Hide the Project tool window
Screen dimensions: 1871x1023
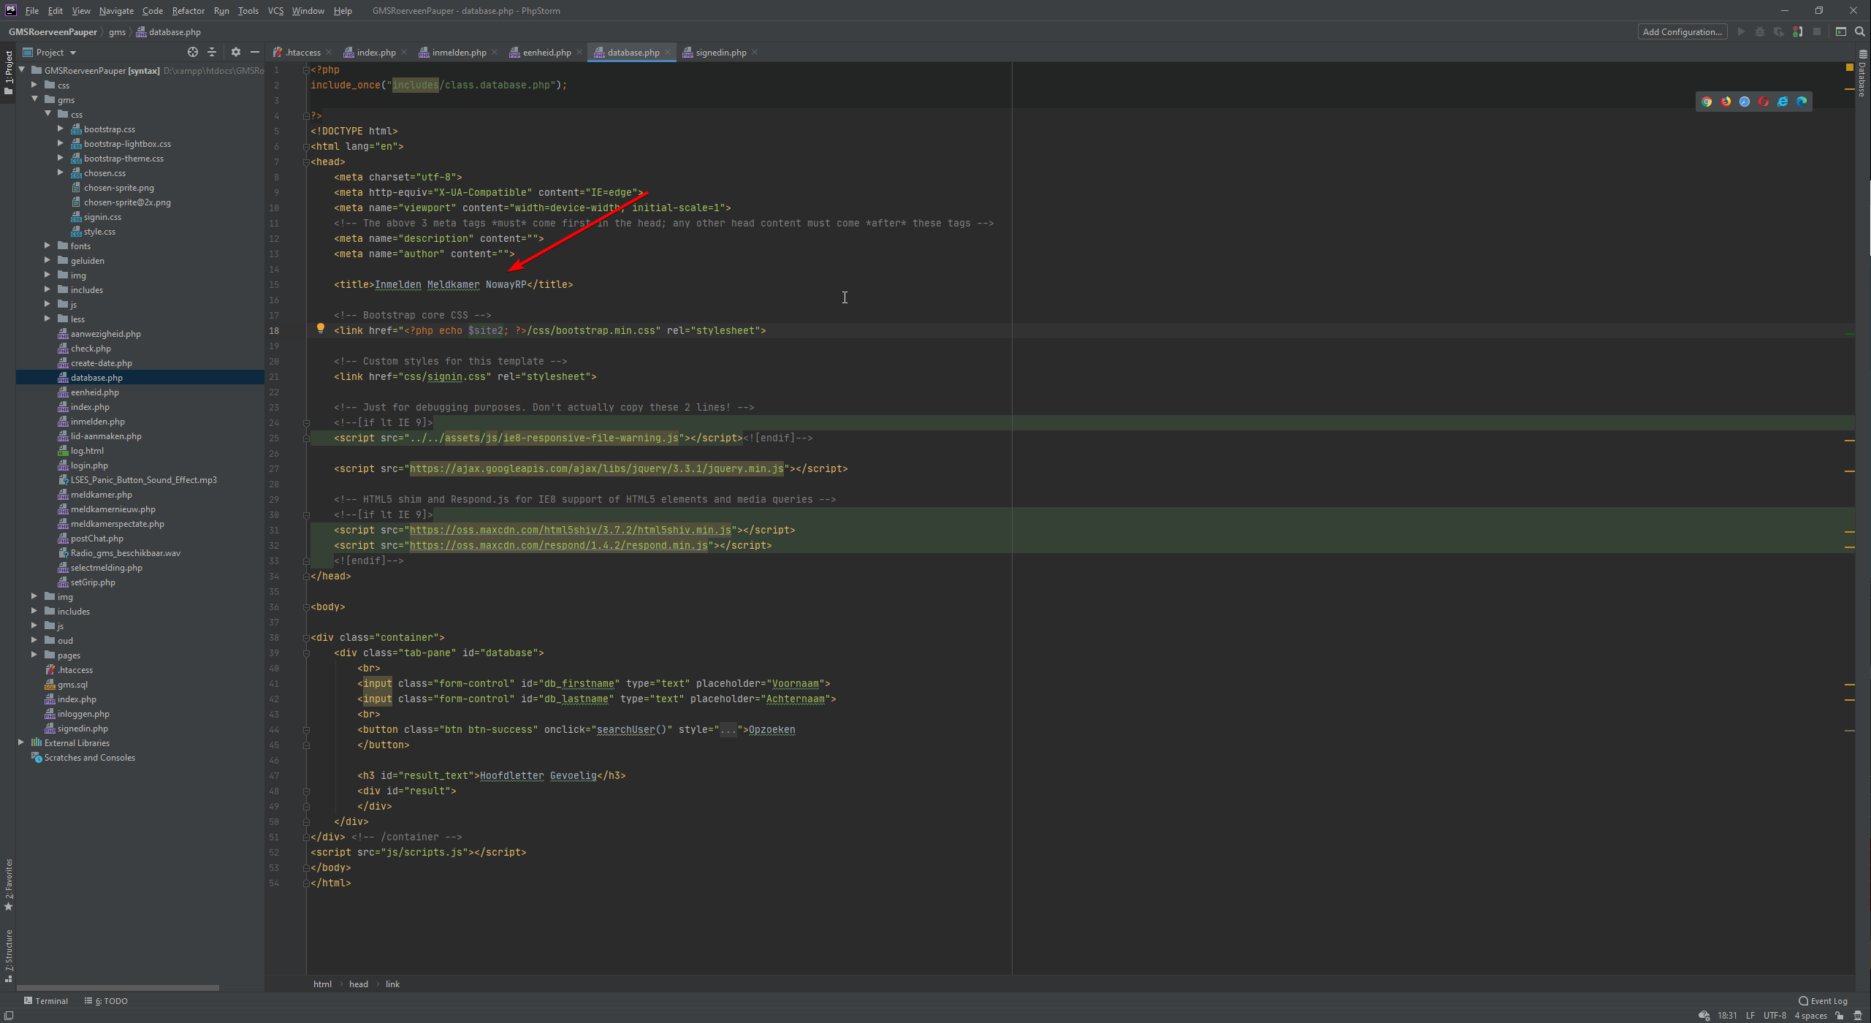pyautogui.click(x=255, y=52)
